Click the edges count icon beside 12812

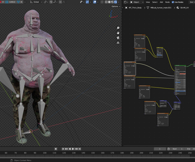[7, 2]
